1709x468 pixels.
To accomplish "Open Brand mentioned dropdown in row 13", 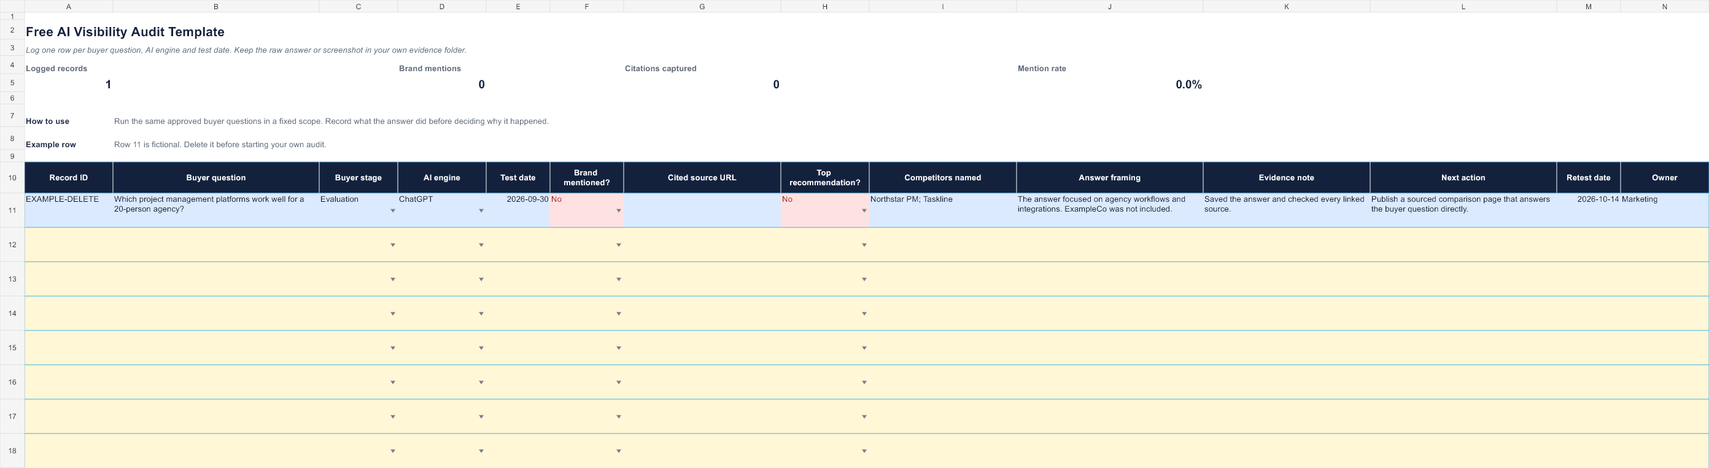I will (x=618, y=280).
